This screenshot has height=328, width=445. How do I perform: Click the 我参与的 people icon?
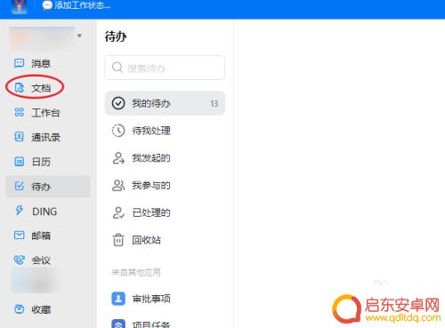(x=118, y=186)
